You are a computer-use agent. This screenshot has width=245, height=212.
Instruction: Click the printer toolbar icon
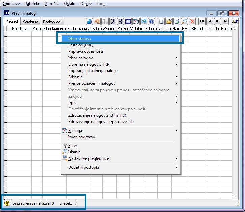click(x=177, y=22)
